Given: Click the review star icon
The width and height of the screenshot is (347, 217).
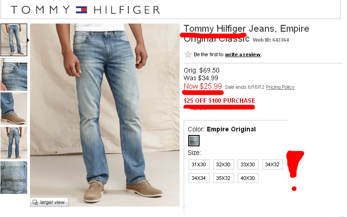Looking at the screenshot, I should (188, 54).
